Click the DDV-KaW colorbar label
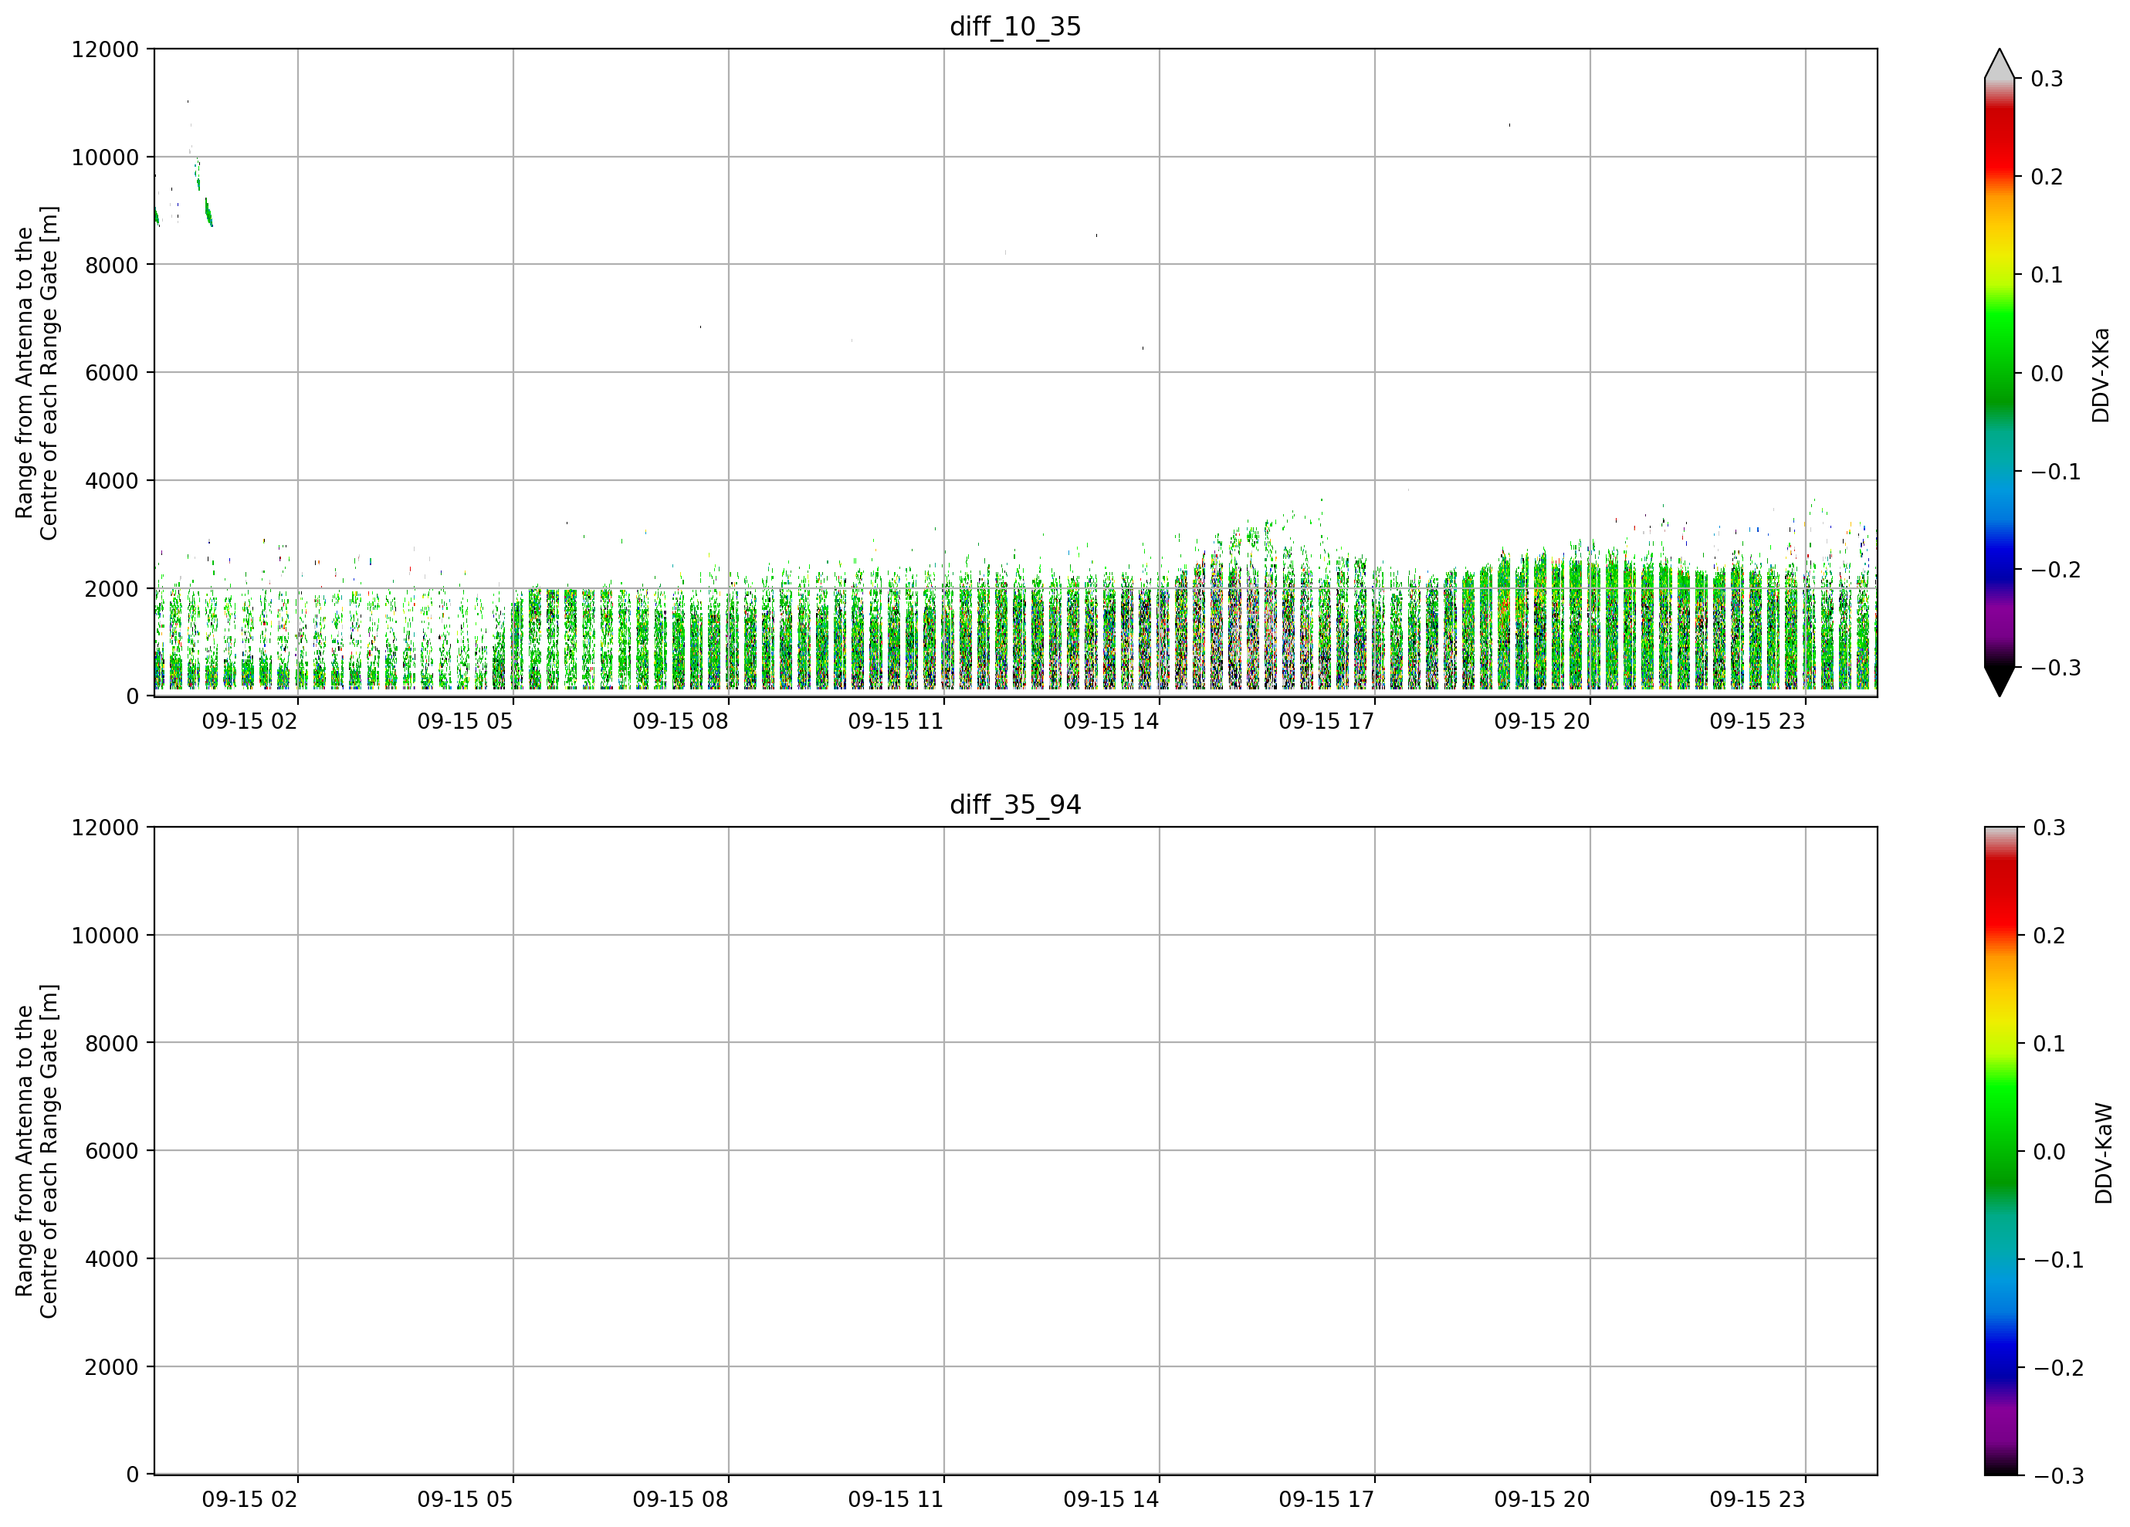The image size is (2130, 1527). click(2103, 1153)
